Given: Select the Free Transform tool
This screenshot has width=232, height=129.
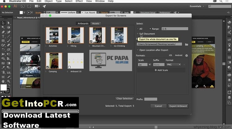Looking at the screenshot, I should (9, 54).
